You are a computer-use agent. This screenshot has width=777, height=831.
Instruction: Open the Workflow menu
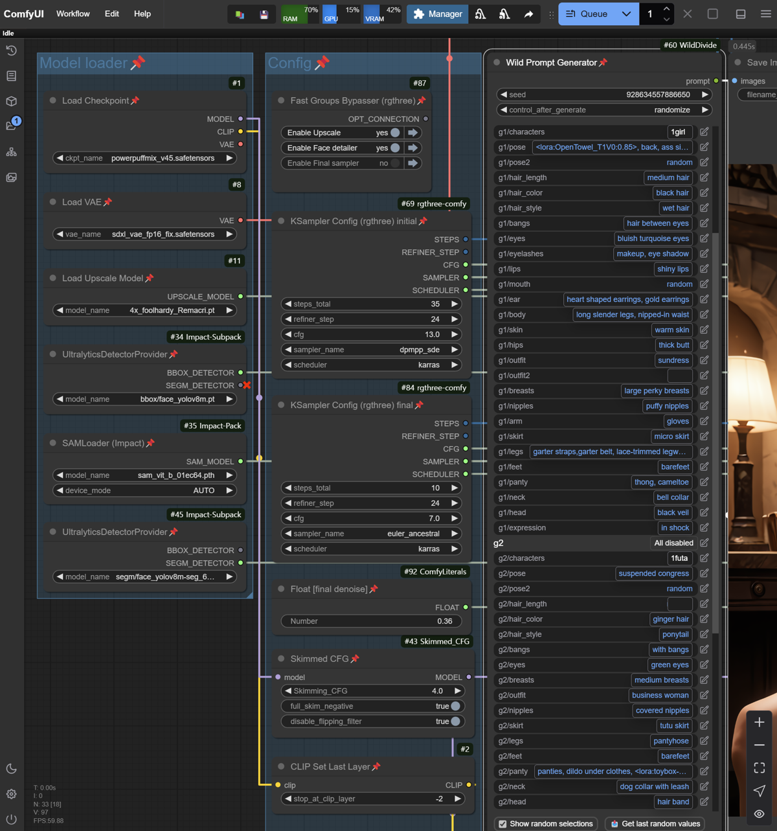[x=73, y=14]
